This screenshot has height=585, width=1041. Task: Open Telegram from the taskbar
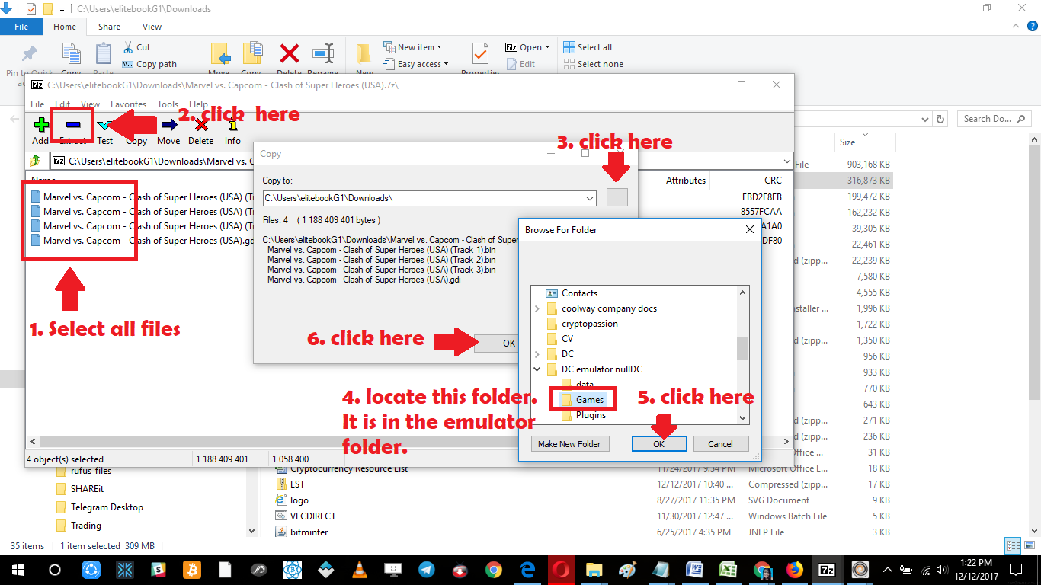click(426, 570)
